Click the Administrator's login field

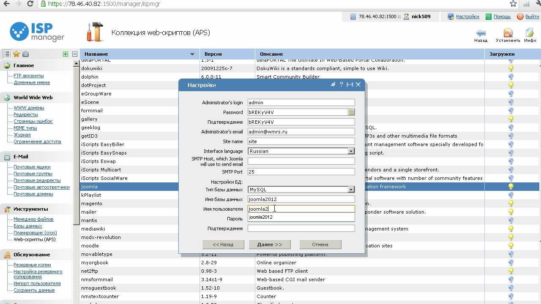[301, 102]
